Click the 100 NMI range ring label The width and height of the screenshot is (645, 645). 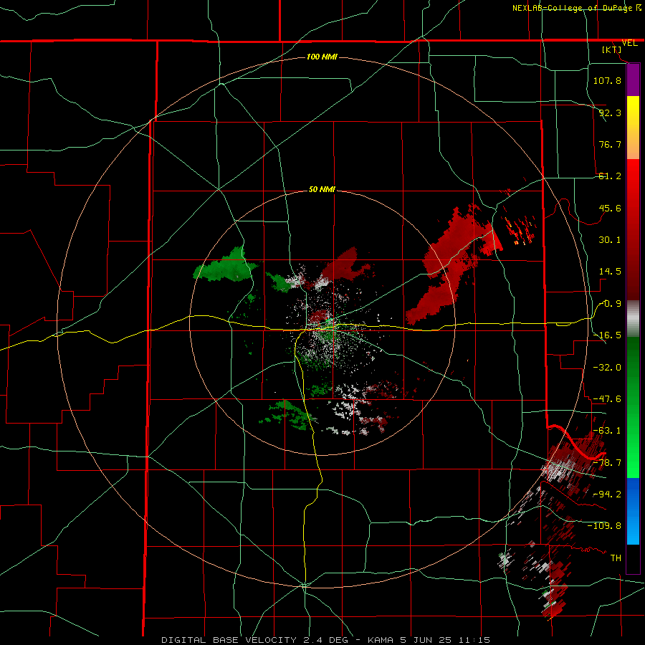point(322,57)
